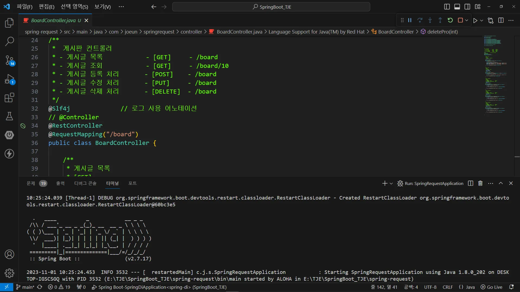
Task: Open the Testing flask view
Action: pyautogui.click(x=9, y=116)
